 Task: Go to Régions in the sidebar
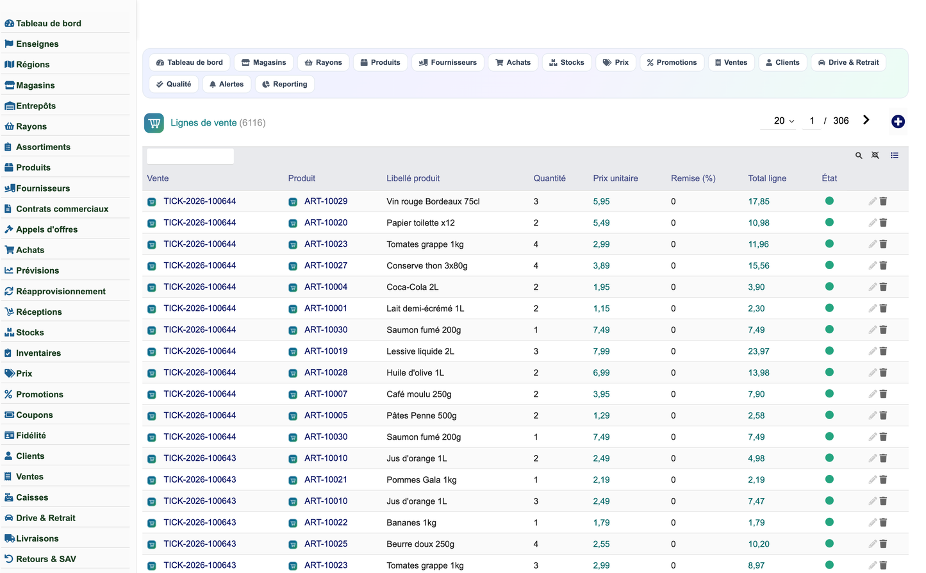pos(33,65)
